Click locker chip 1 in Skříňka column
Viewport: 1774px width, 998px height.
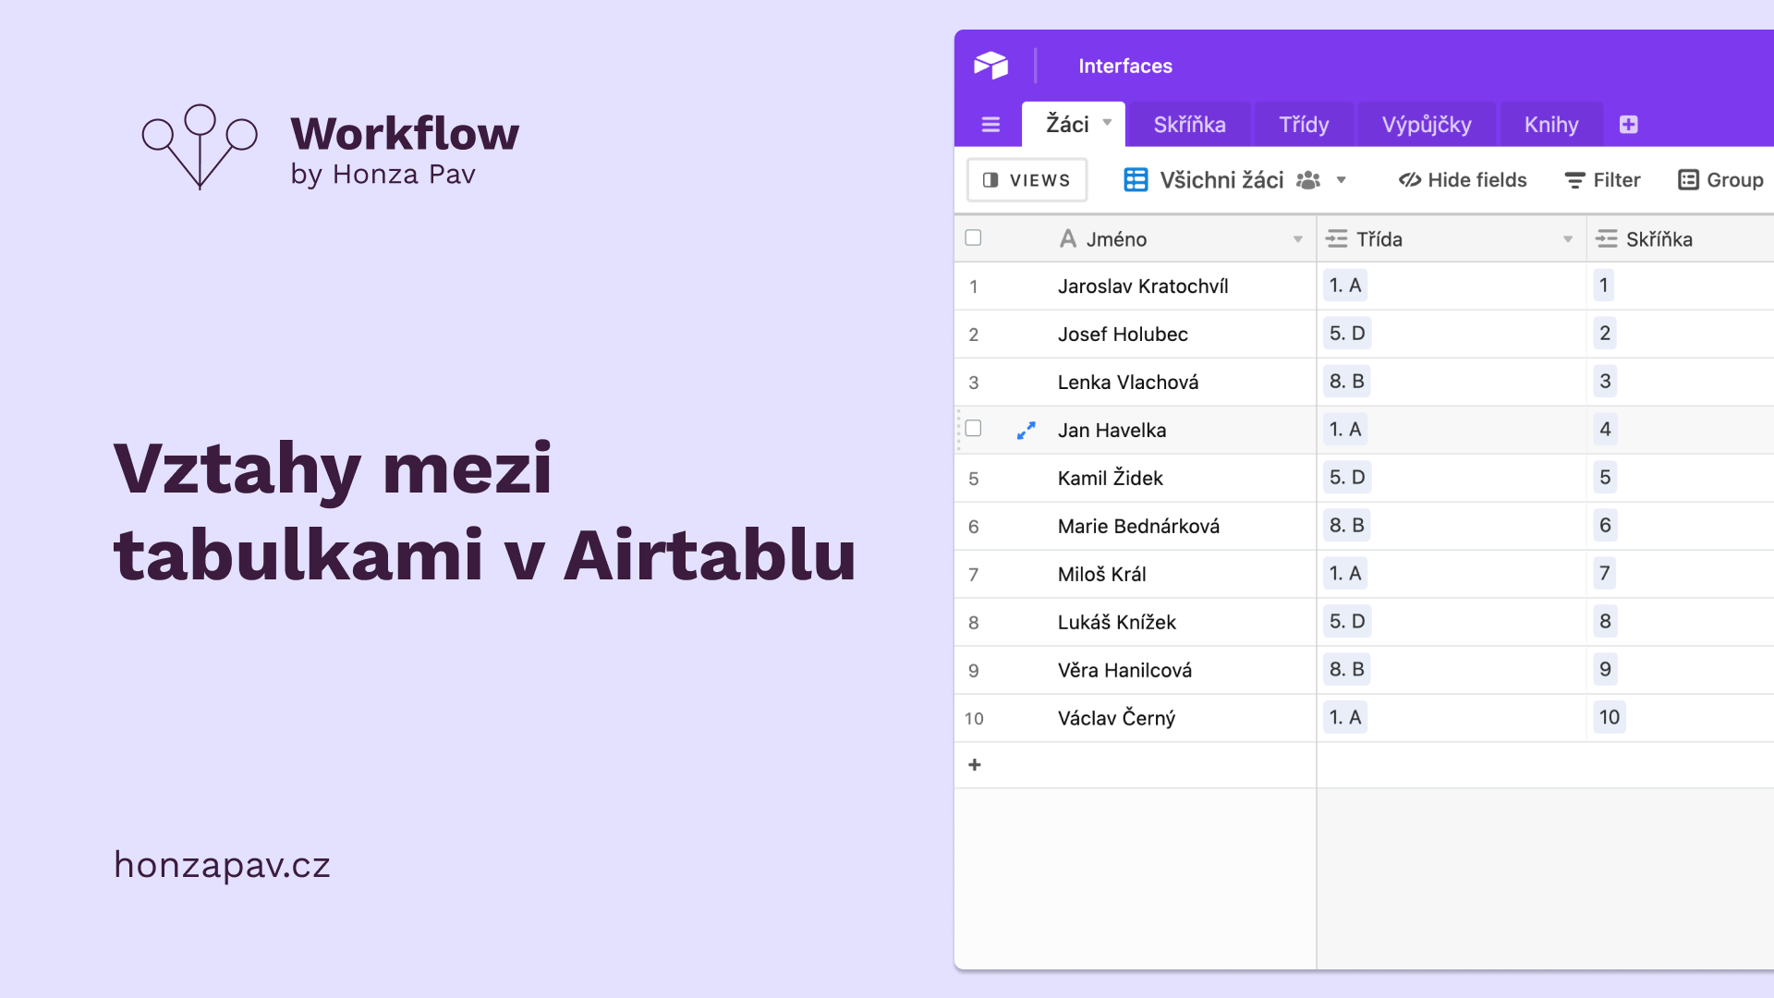pyautogui.click(x=1604, y=286)
